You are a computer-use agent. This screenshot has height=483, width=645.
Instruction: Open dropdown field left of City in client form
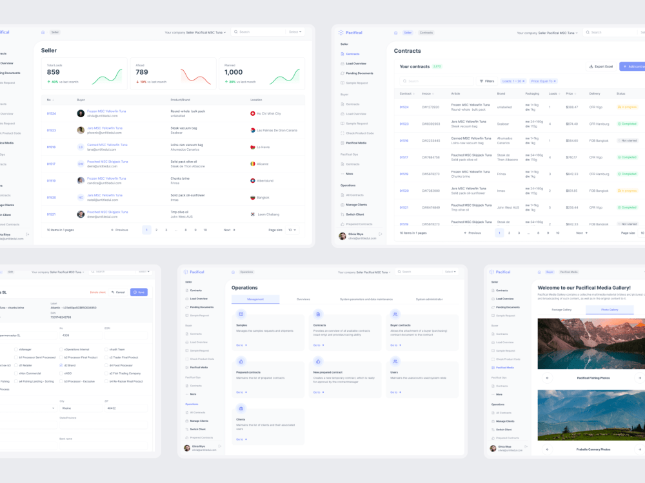[x=28, y=408]
